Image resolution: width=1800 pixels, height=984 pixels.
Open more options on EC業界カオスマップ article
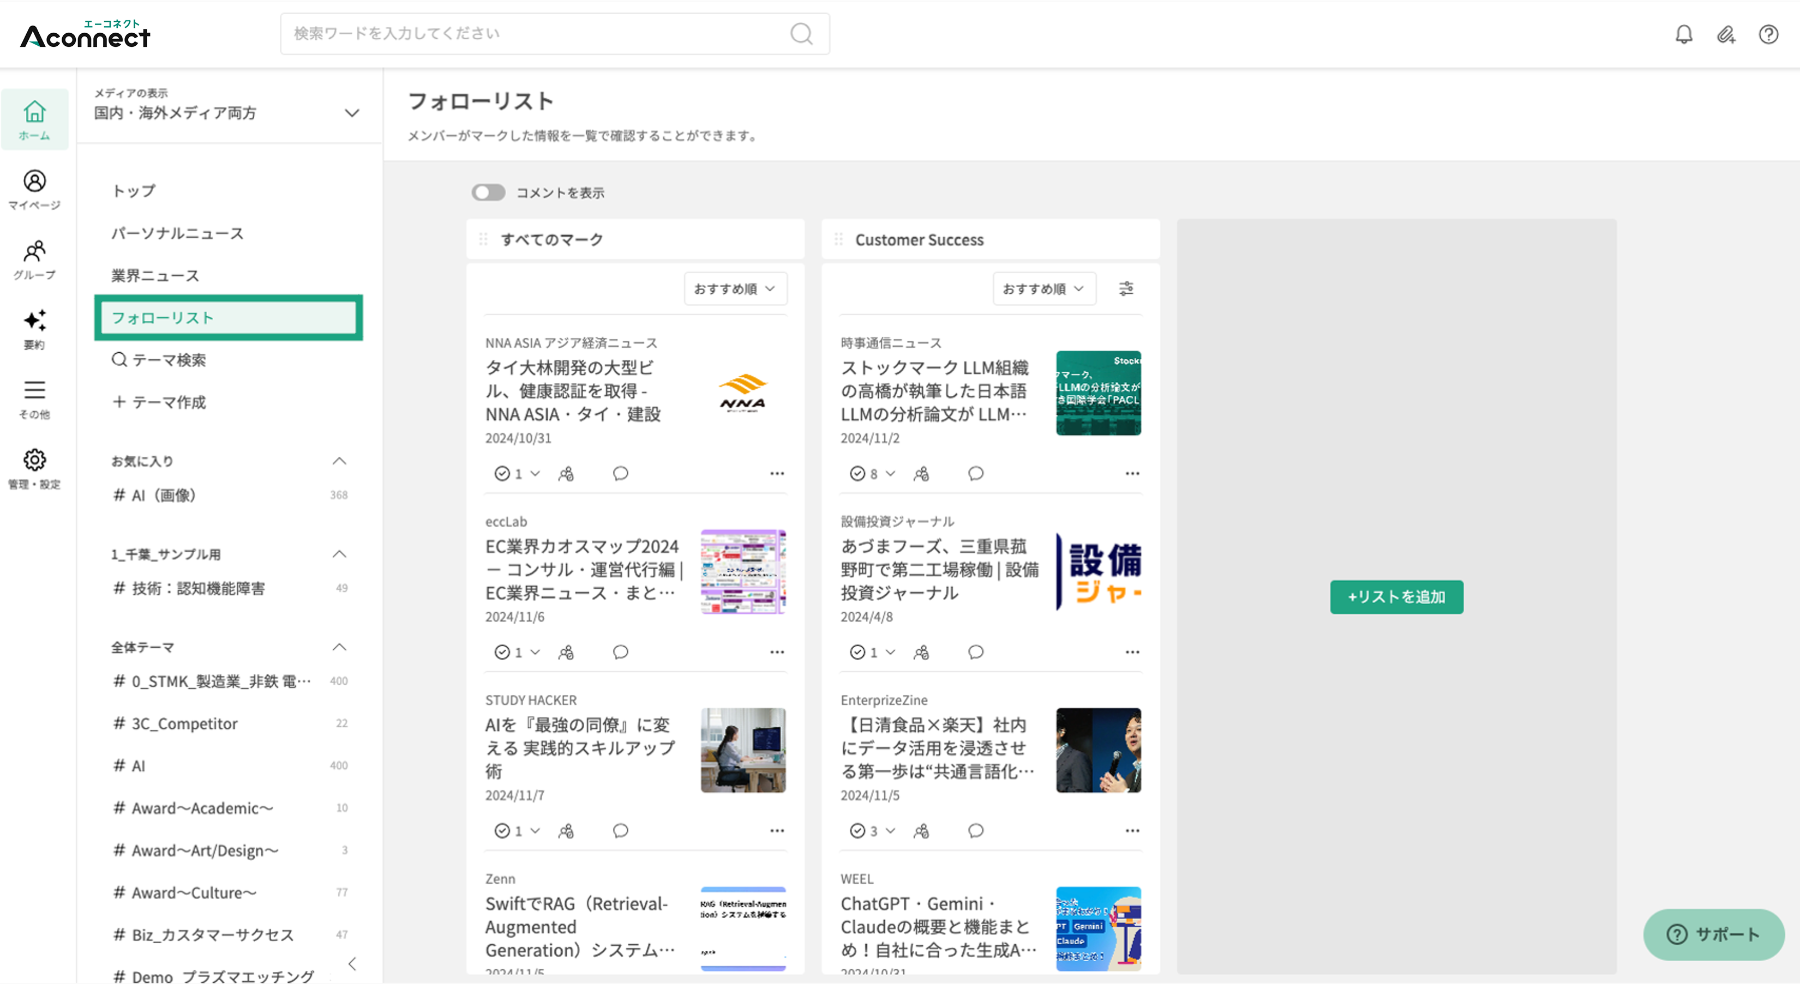pos(777,653)
